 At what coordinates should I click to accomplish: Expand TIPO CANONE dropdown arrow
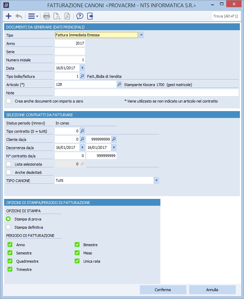(x=156, y=180)
